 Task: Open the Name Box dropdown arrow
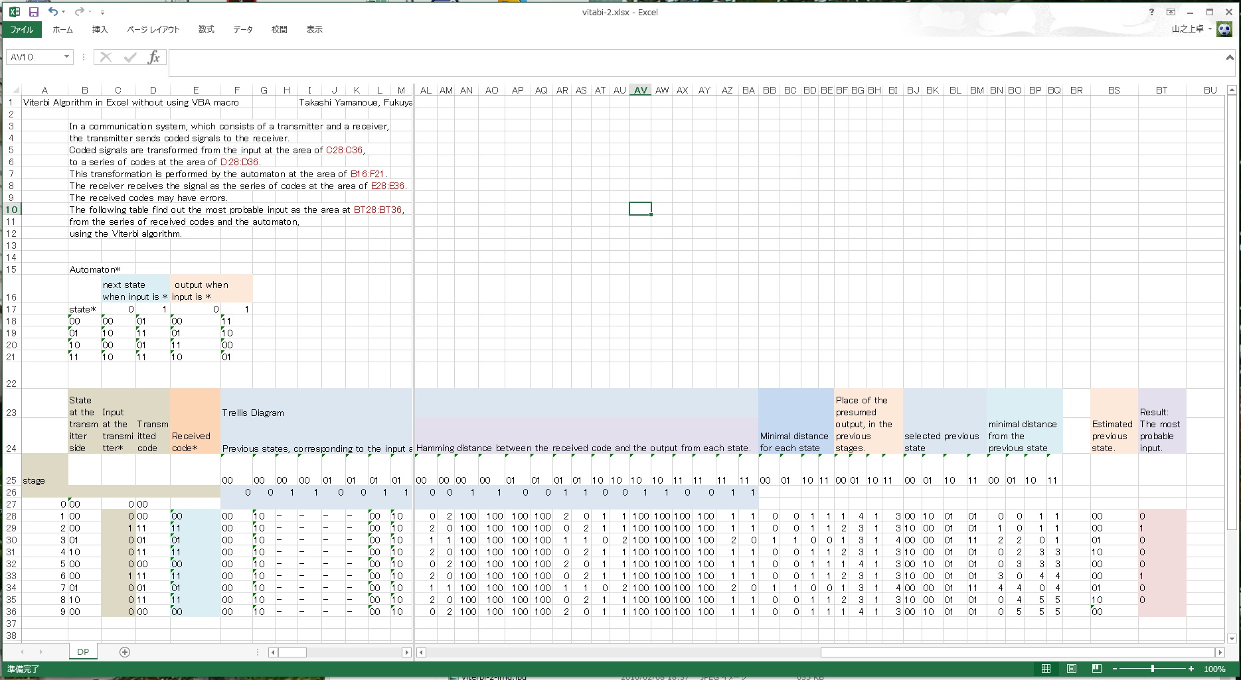coord(66,57)
